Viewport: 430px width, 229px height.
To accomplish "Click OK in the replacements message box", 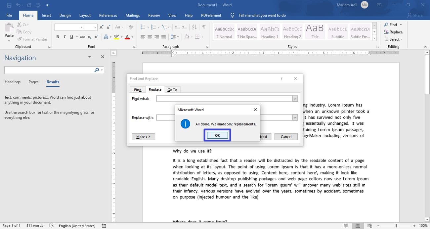I will (217, 135).
